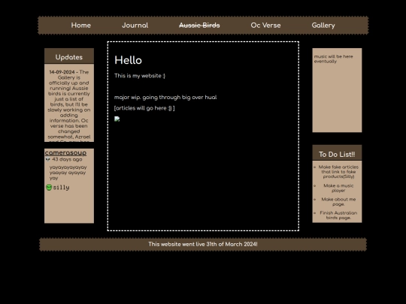Click the footer "went live 31th of March" text
406x304 pixels.
point(203,244)
